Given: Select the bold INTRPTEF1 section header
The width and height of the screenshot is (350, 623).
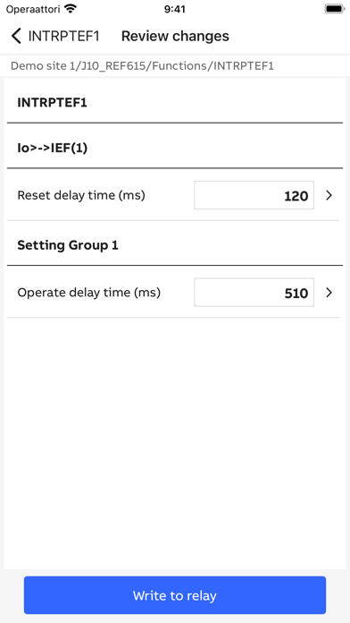Looking at the screenshot, I should 52,103.
